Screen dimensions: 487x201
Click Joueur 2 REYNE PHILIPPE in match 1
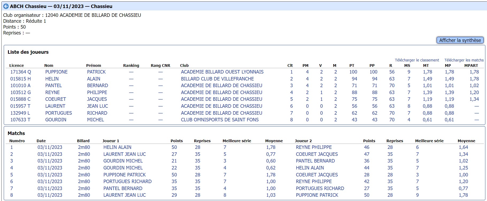click(314, 147)
